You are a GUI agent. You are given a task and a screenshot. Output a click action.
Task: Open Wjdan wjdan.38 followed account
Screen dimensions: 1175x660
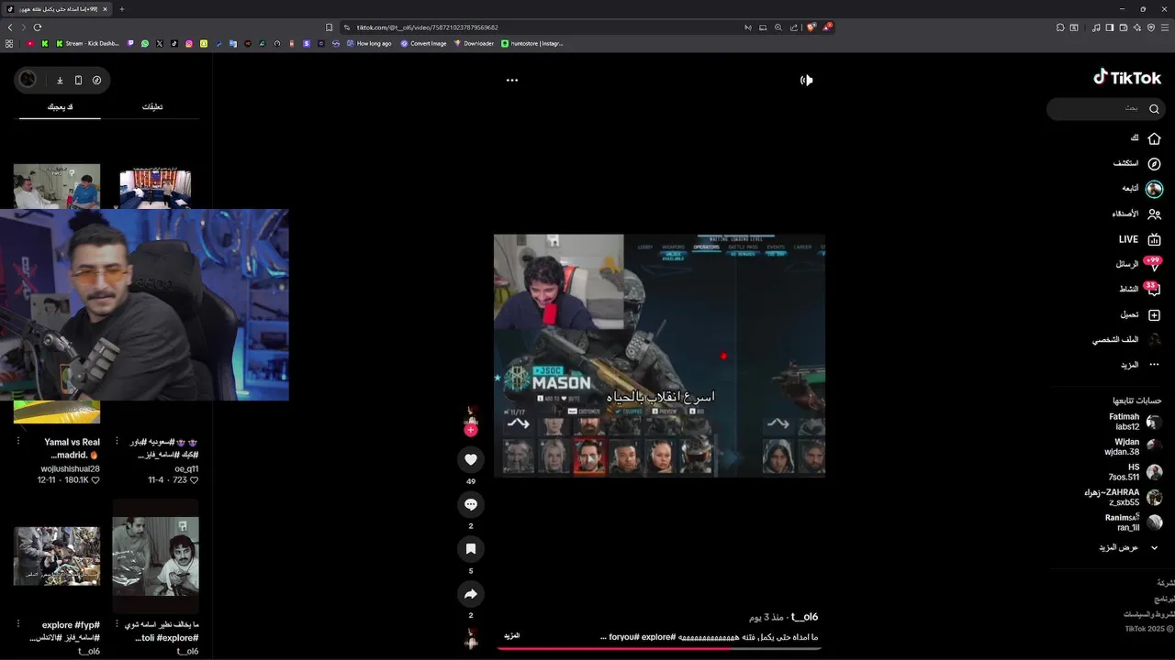pos(1134,447)
